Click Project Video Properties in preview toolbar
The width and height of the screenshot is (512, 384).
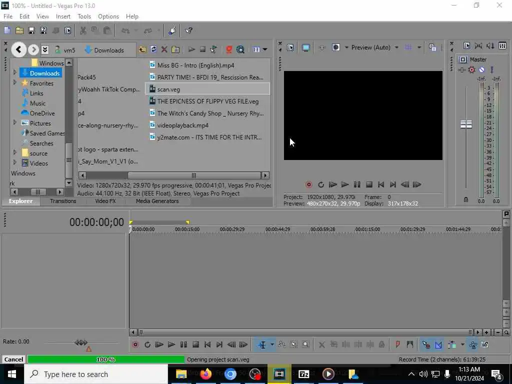coord(290,47)
